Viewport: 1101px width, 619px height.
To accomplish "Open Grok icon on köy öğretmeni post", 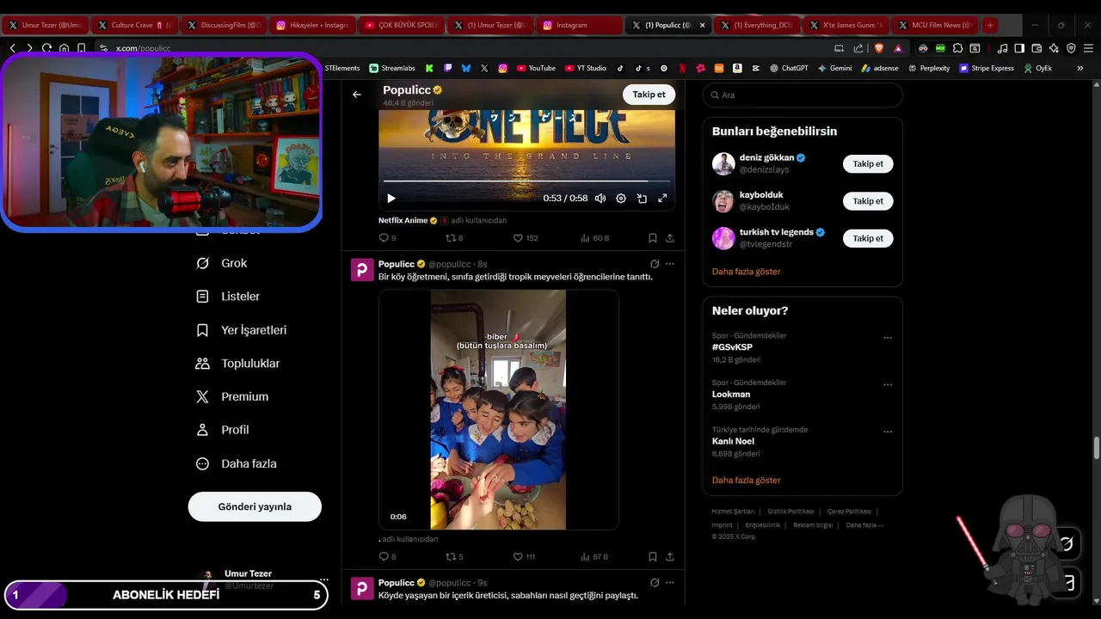I will point(655,264).
